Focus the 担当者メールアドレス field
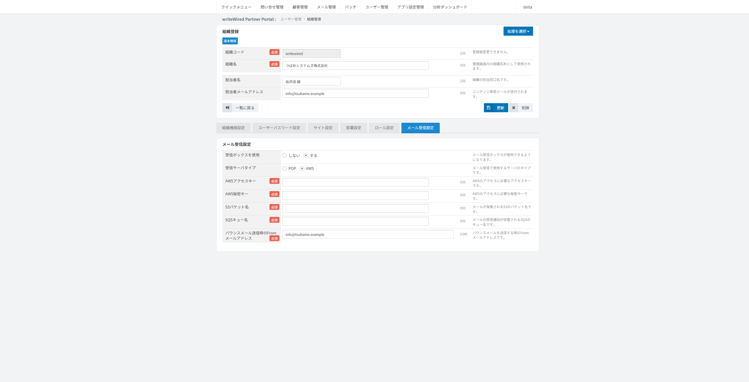 tap(355, 93)
